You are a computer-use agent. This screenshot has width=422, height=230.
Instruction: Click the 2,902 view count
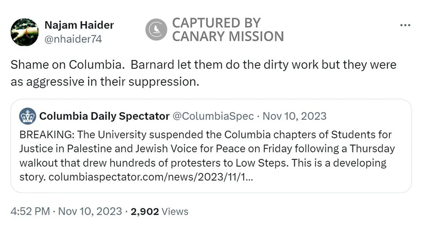click(x=145, y=212)
